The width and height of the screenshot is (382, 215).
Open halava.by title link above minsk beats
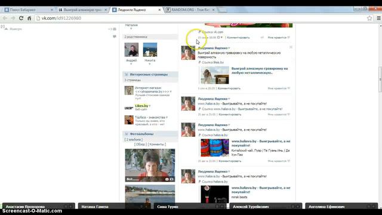(x=261, y=190)
